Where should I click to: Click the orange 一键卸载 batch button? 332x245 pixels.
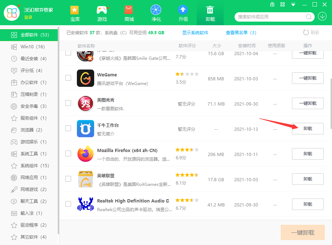tap(302, 232)
